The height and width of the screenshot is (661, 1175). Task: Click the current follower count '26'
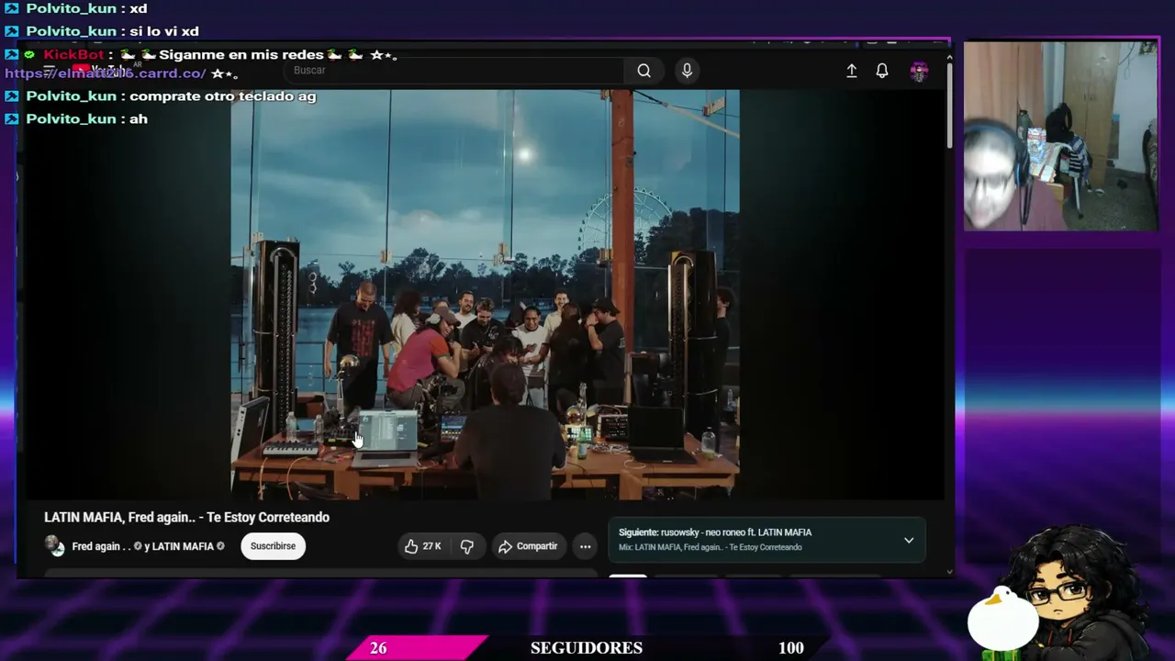pos(378,648)
